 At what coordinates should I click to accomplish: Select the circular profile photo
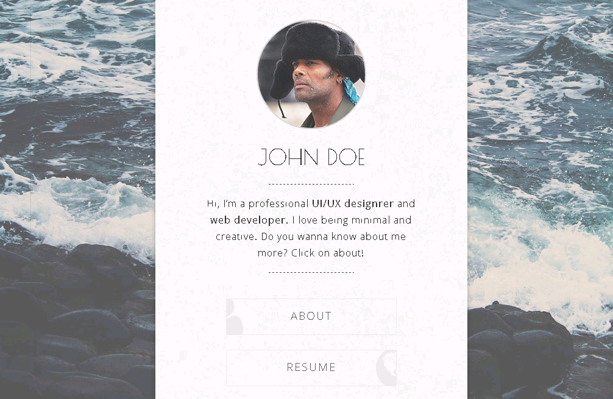point(311,74)
